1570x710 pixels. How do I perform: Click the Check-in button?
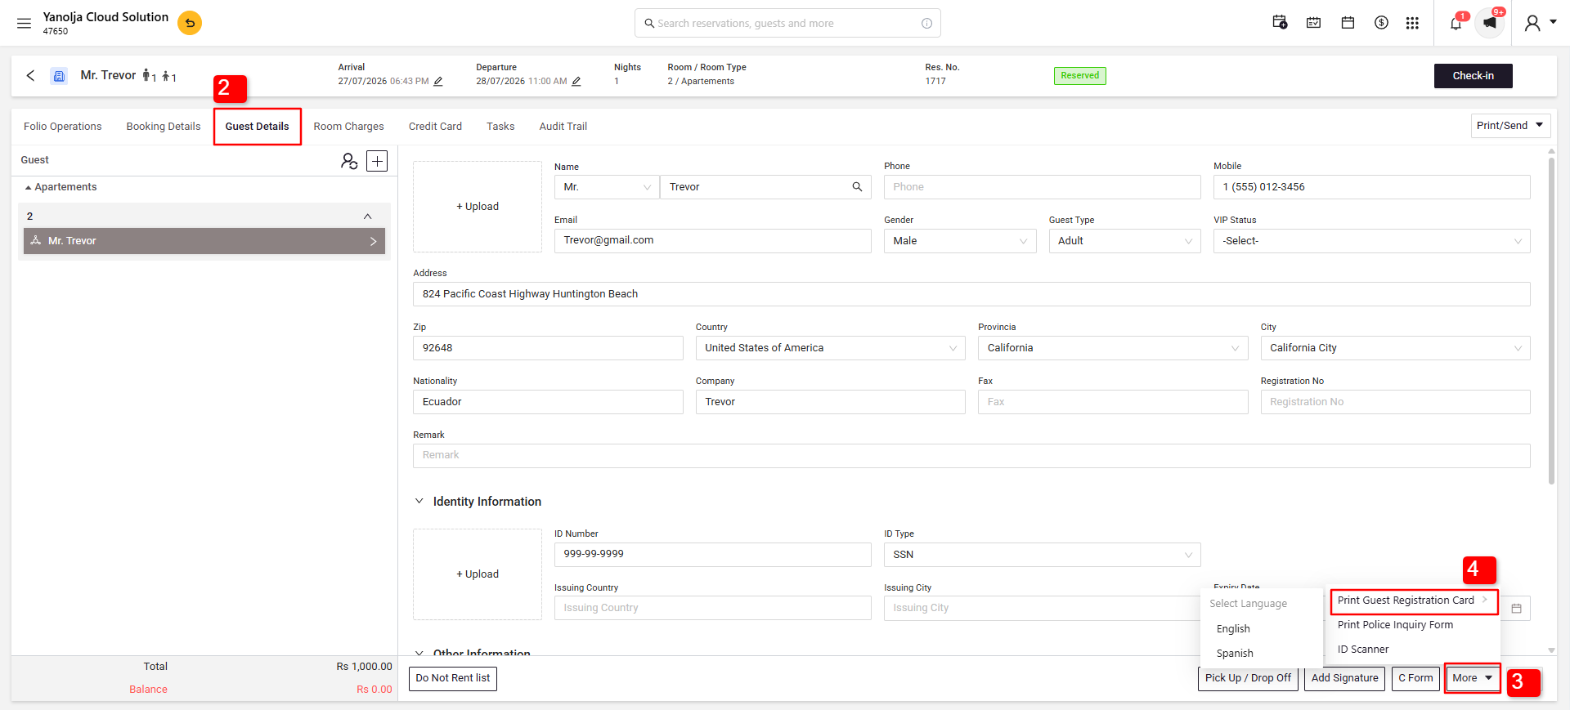[x=1473, y=76]
